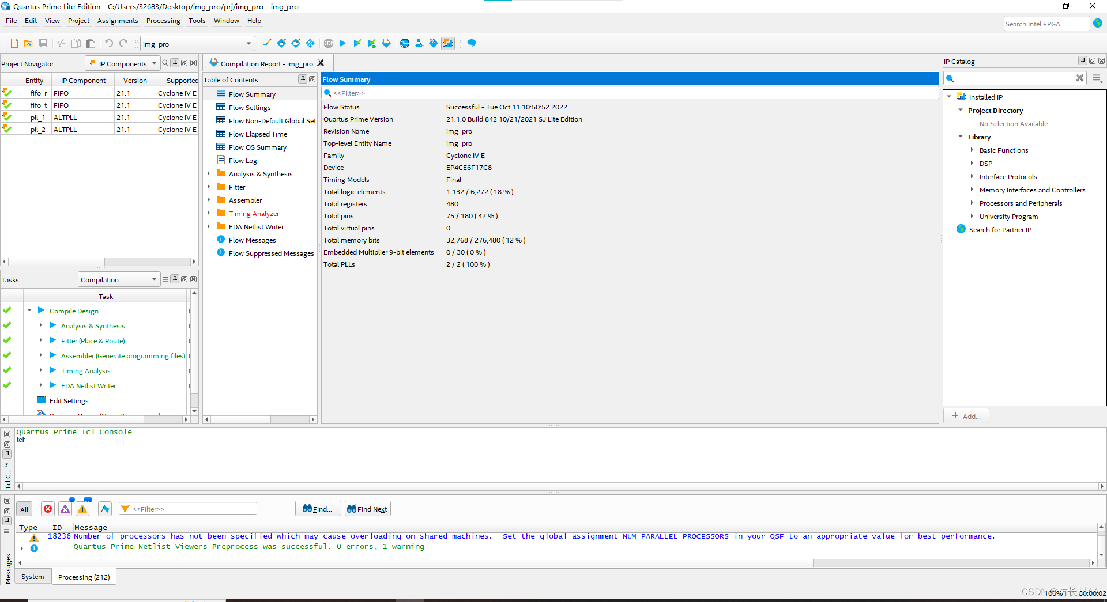Click Add... in the IP Catalog
Viewport: 1107px width, 602px height.
966,415
